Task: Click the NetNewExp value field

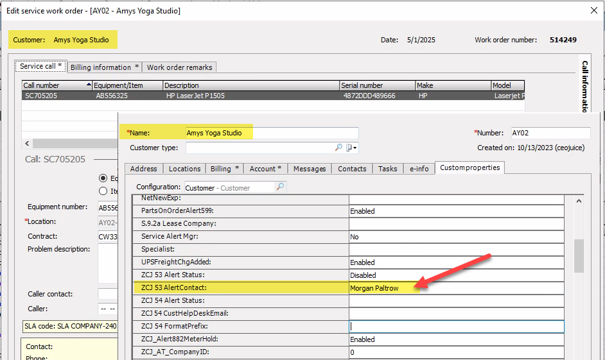Action: (457, 200)
